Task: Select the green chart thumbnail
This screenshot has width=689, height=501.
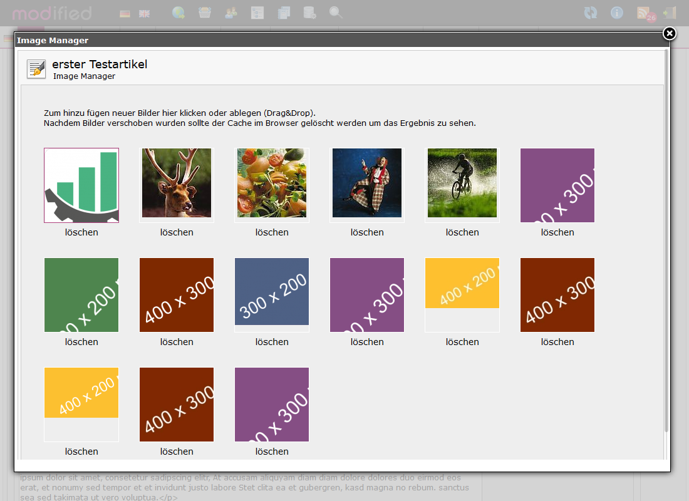Action: pos(81,185)
